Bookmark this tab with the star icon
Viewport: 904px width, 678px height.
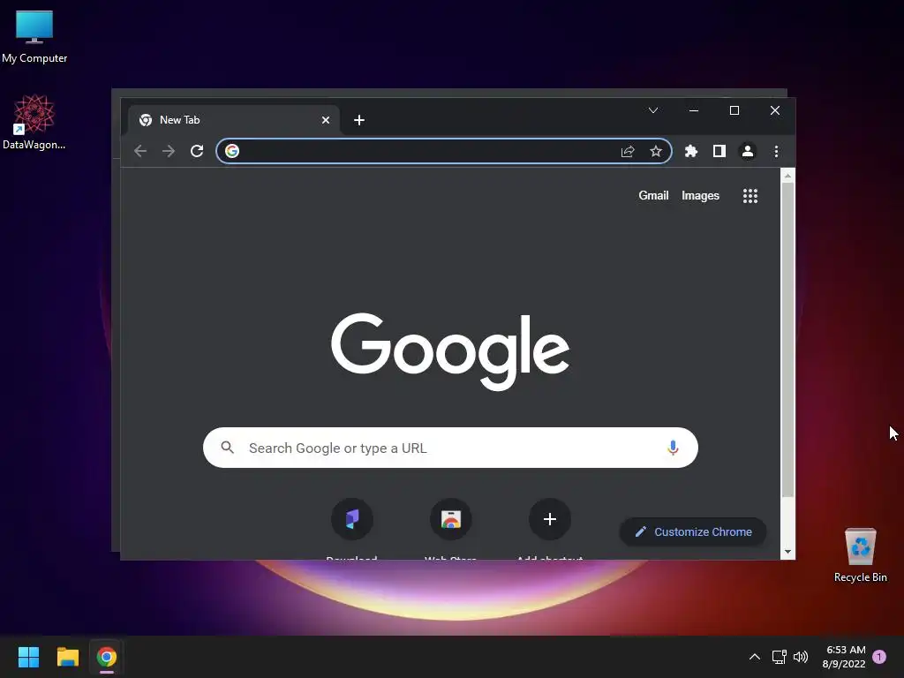(656, 151)
